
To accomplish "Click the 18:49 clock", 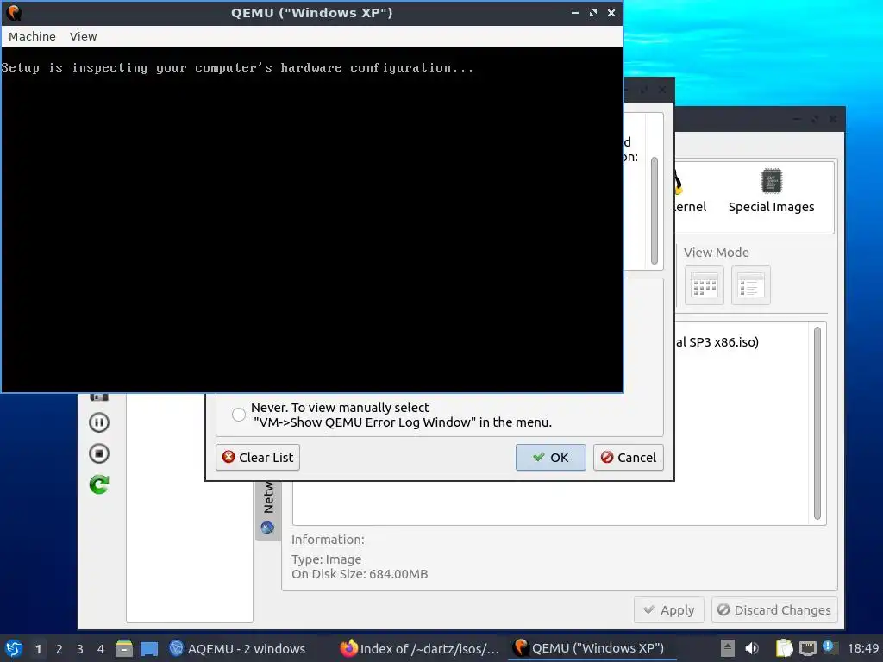I will [x=862, y=648].
